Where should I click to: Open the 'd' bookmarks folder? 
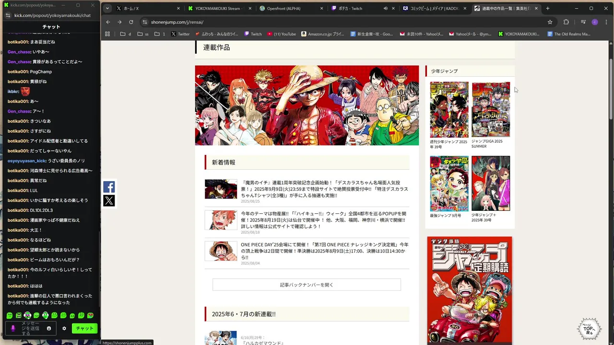[x=126, y=34]
